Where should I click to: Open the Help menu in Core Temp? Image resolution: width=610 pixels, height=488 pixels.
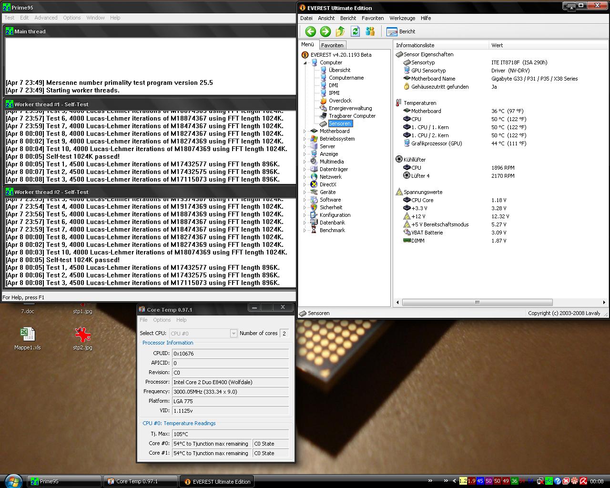(182, 320)
